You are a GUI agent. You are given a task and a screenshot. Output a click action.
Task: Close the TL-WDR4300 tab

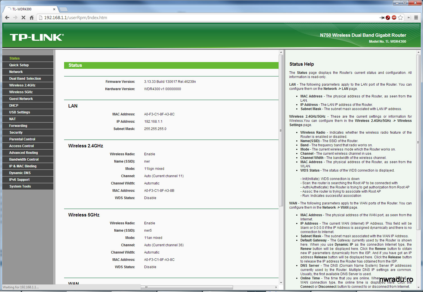point(54,9)
